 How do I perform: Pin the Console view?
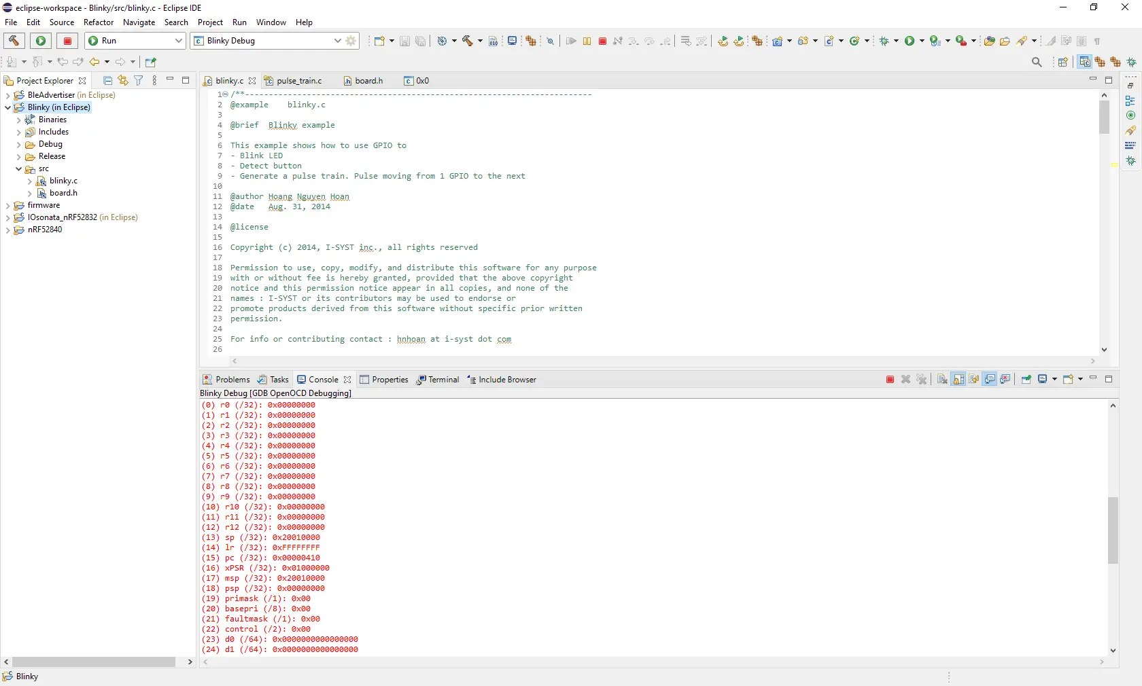point(1026,380)
